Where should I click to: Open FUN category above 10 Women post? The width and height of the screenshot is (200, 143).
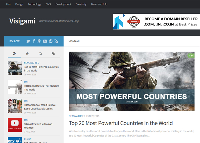[x=26, y=101]
